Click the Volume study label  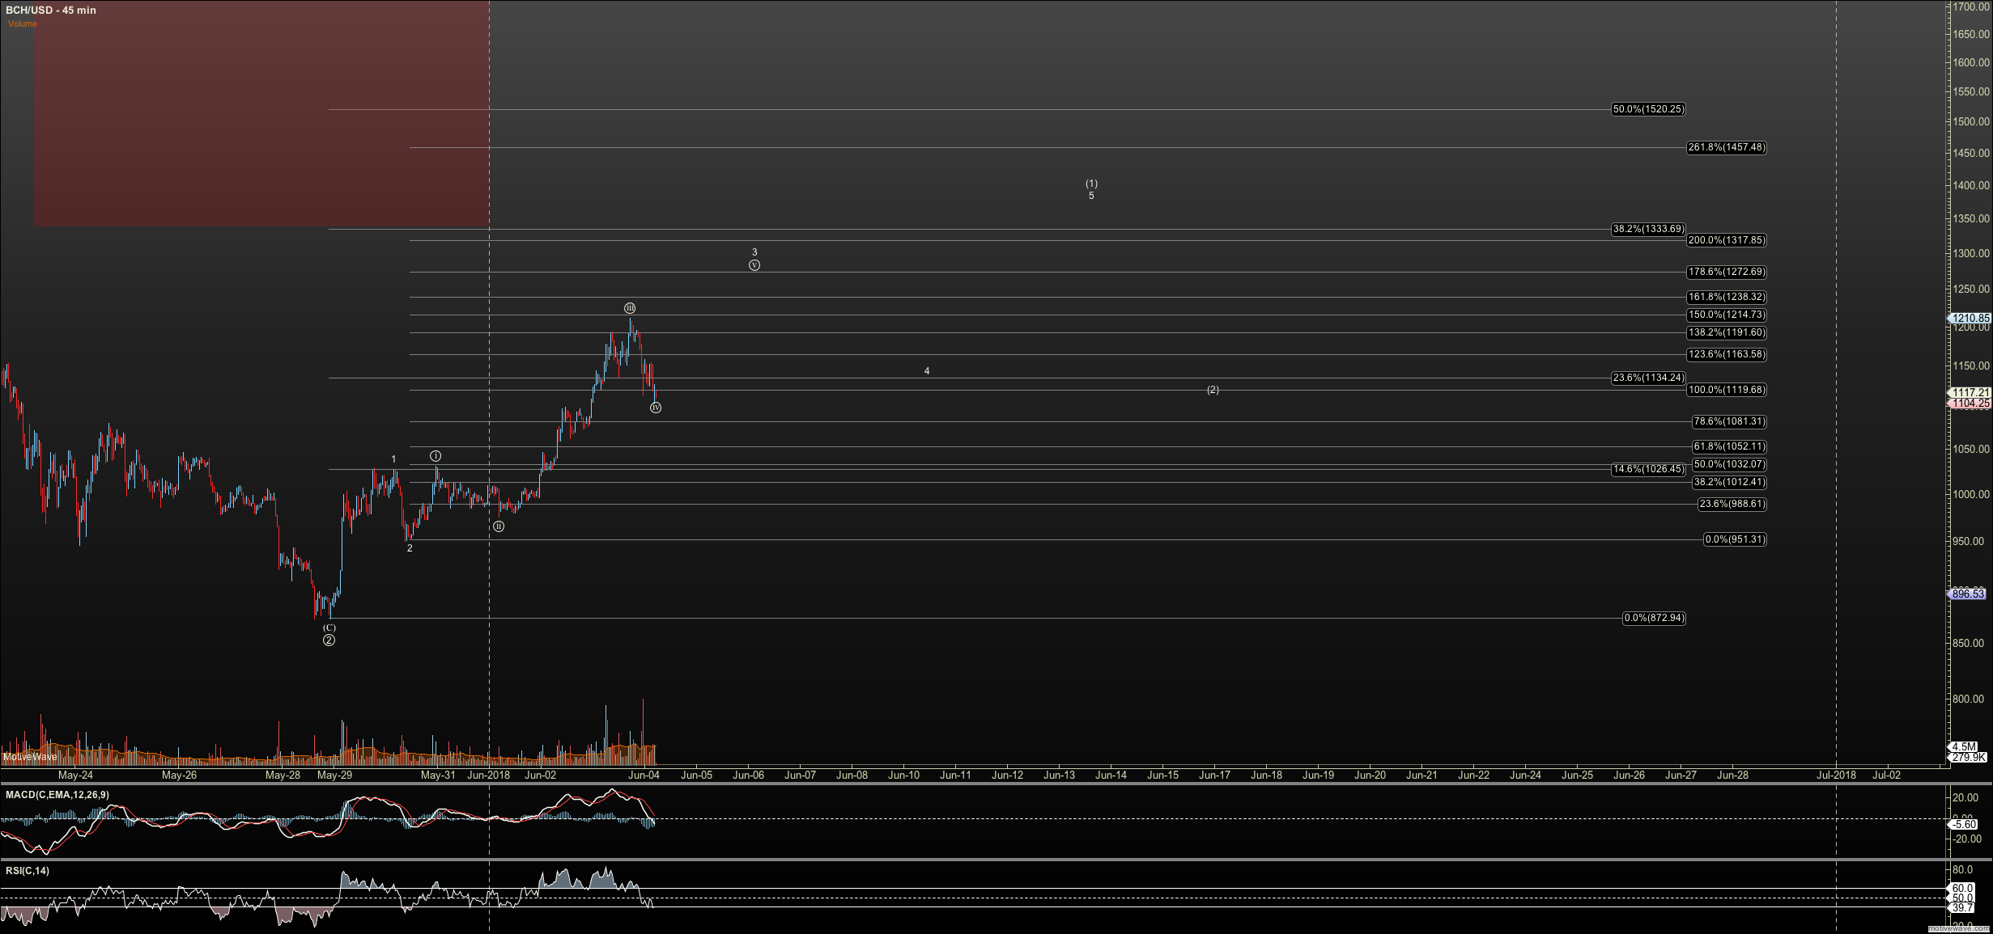[x=23, y=24]
